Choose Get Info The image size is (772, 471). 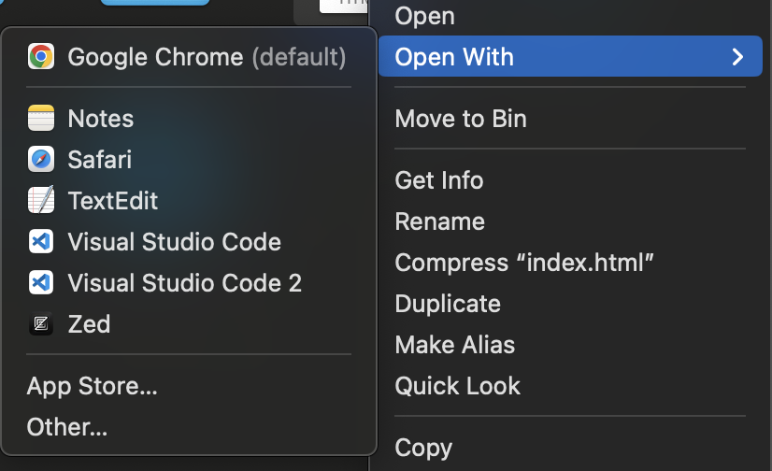[x=570, y=180]
